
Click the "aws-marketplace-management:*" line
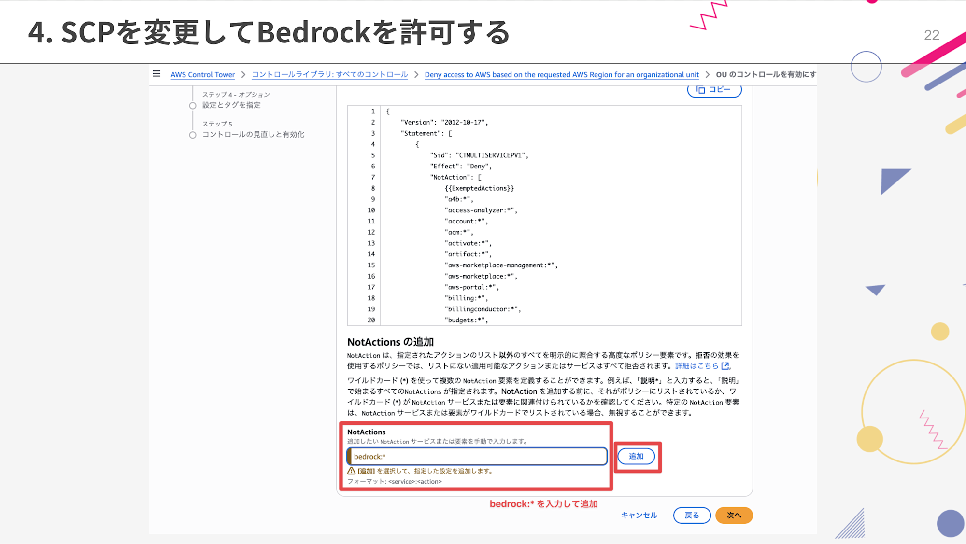coord(501,265)
